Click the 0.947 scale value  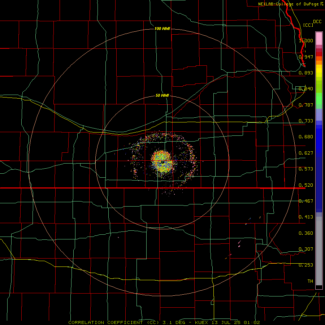(306, 57)
